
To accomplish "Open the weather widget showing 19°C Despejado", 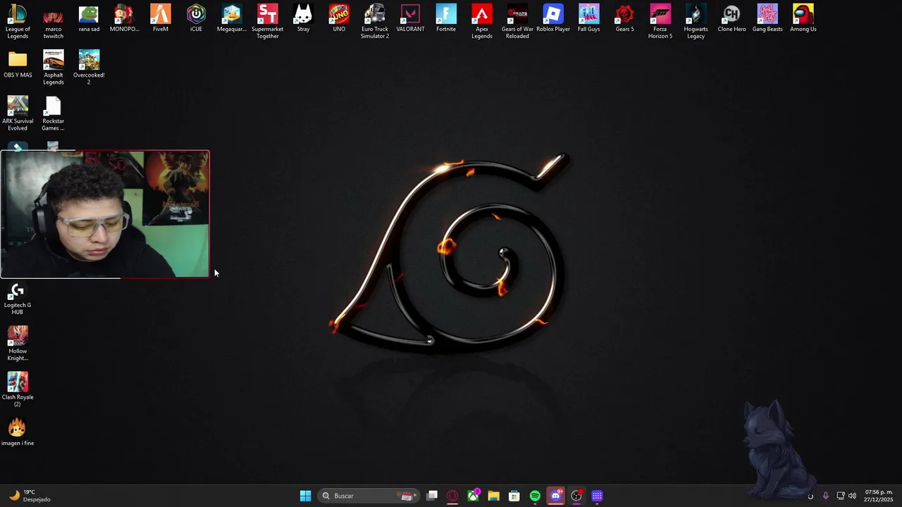I will coord(30,496).
